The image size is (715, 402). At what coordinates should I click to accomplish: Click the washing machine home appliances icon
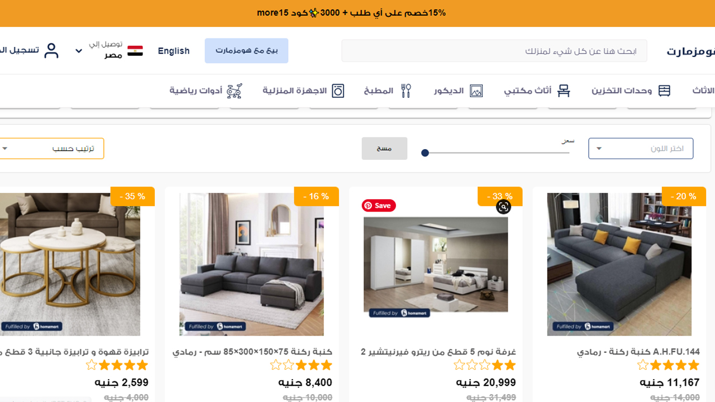pyautogui.click(x=338, y=90)
